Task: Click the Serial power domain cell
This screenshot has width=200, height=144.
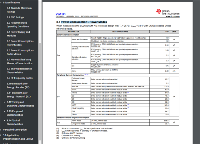Action: pos(81,84)
